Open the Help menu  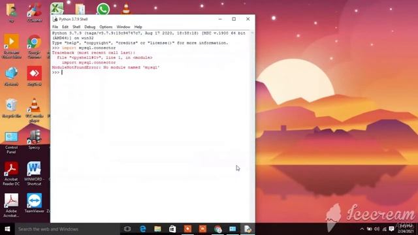point(138,27)
